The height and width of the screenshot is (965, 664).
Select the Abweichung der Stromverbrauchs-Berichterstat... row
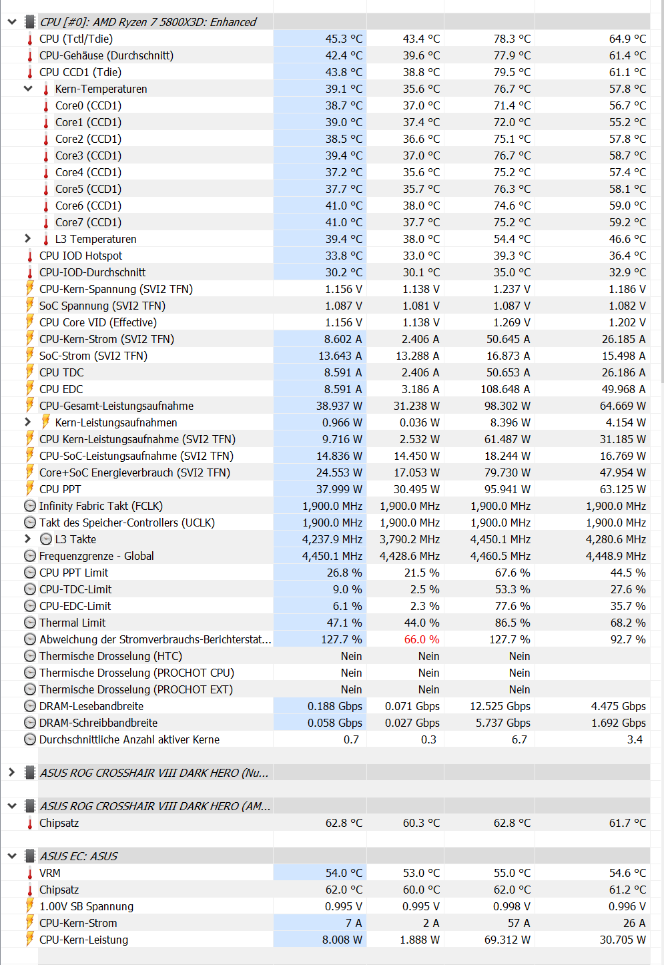(325, 639)
